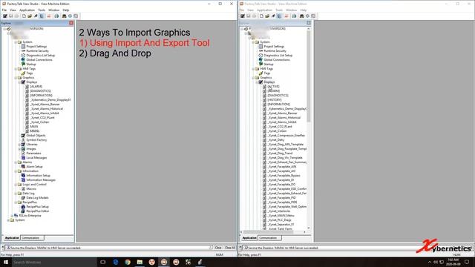
Task: Open Google Chrome from the taskbar
Action: point(128,262)
